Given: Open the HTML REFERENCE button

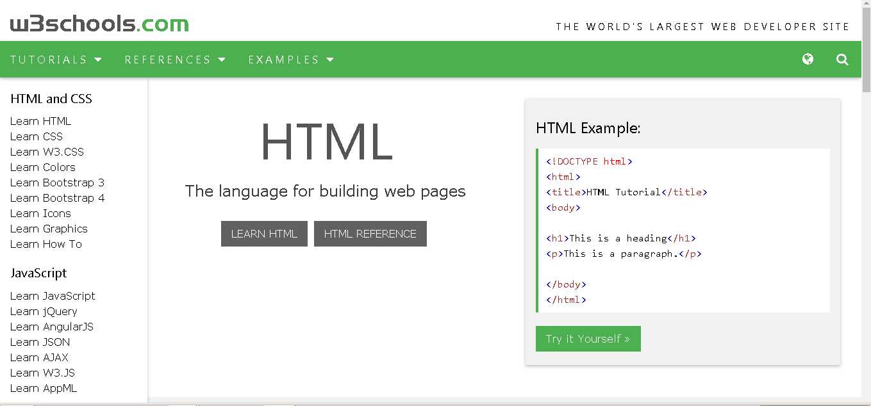Looking at the screenshot, I should (x=370, y=234).
